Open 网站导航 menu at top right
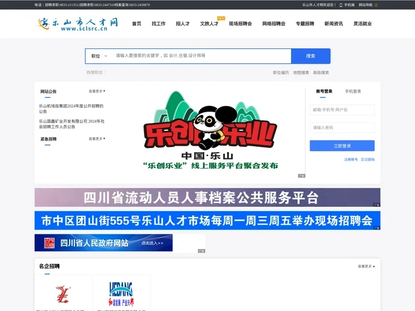Screen dimensions: 415x311 pos(368,5)
